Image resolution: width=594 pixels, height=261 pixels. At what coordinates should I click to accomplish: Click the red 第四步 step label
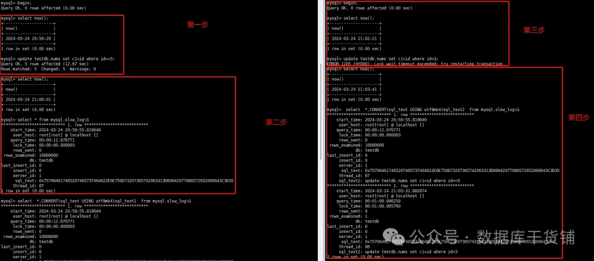[x=578, y=118]
